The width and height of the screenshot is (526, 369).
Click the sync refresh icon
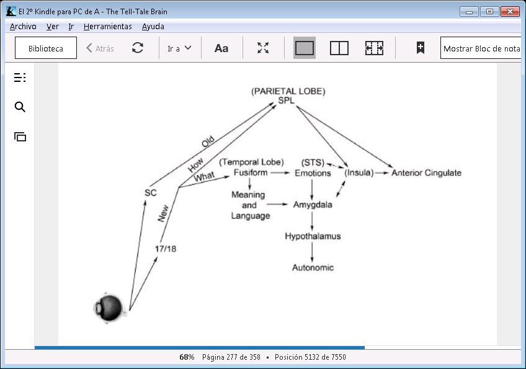coord(138,48)
